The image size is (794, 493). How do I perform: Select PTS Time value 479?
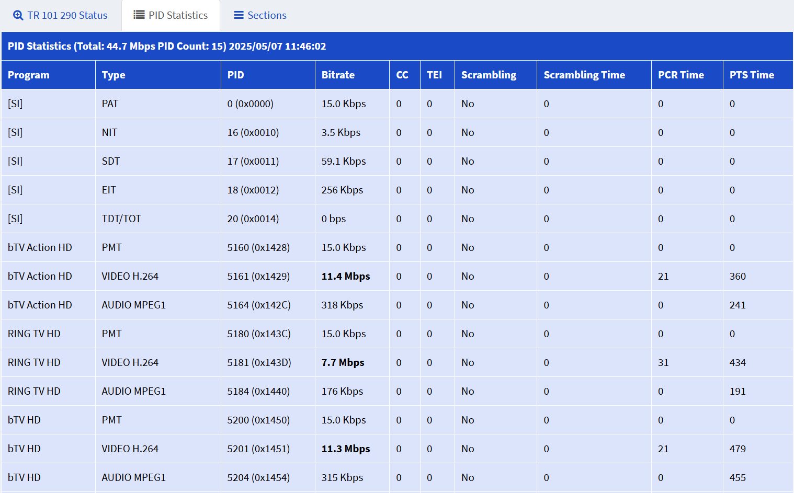(x=738, y=449)
